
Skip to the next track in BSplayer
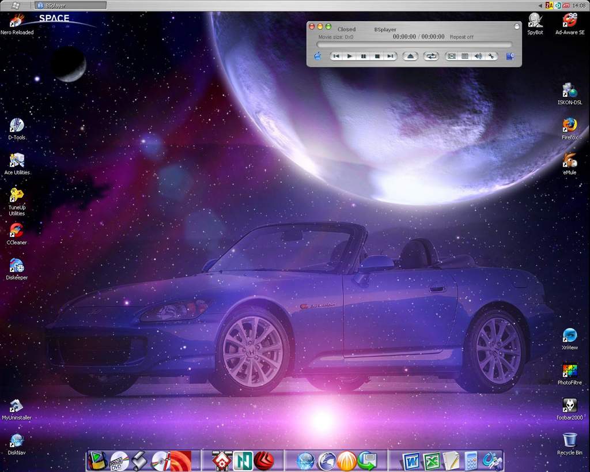click(390, 56)
